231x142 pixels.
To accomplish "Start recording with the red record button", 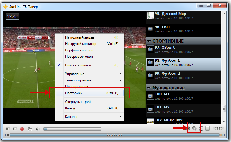I will pos(22,129).
